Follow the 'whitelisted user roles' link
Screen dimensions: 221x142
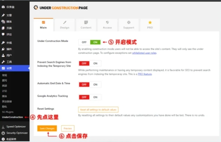click(144, 53)
